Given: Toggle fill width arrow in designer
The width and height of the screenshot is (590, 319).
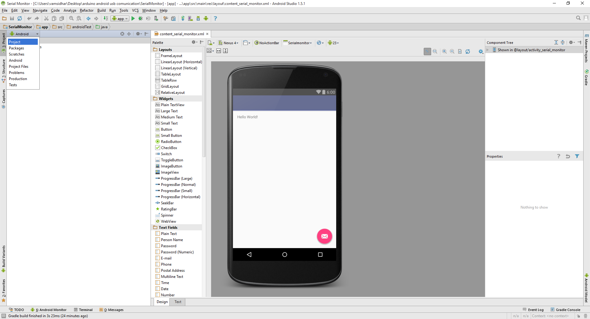Looking at the screenshot, I should (x=218, y=51).
